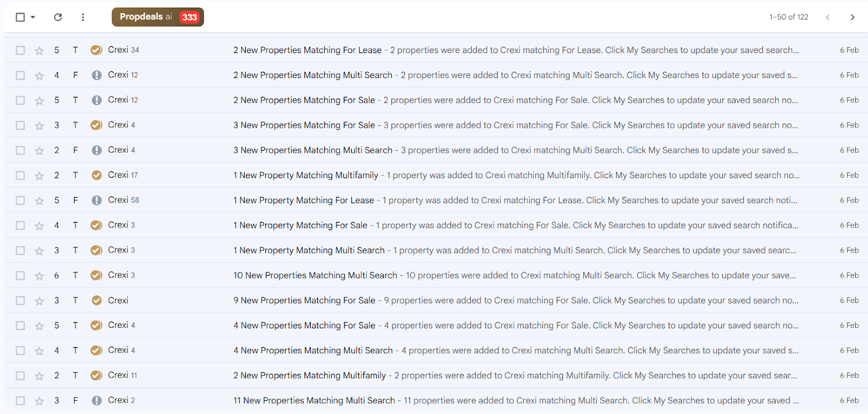Click exclamation status icon on Crexi 58 row
Image resolution: width=868 pixels, height=414 pixels.
[97, 200]
